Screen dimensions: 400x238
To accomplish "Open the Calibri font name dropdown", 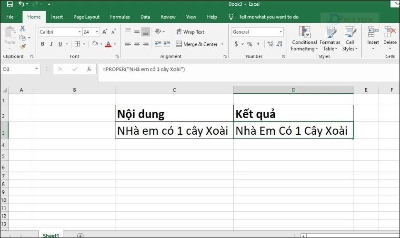I will (80, 32).
